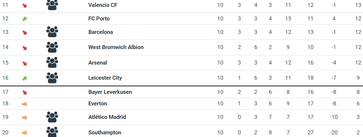Click the group icon beside Valencia CF

[52, 5]
